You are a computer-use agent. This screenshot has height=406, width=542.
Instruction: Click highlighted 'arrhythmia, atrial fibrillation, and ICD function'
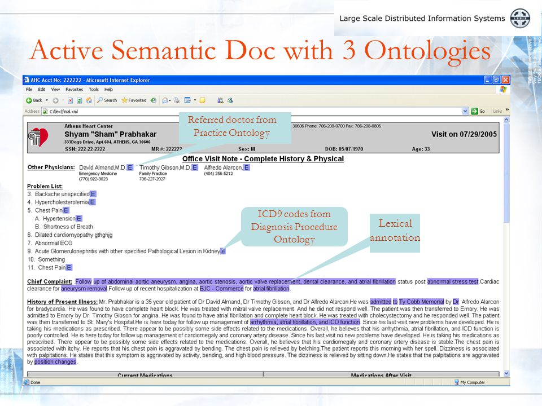(x=305, y=322)
